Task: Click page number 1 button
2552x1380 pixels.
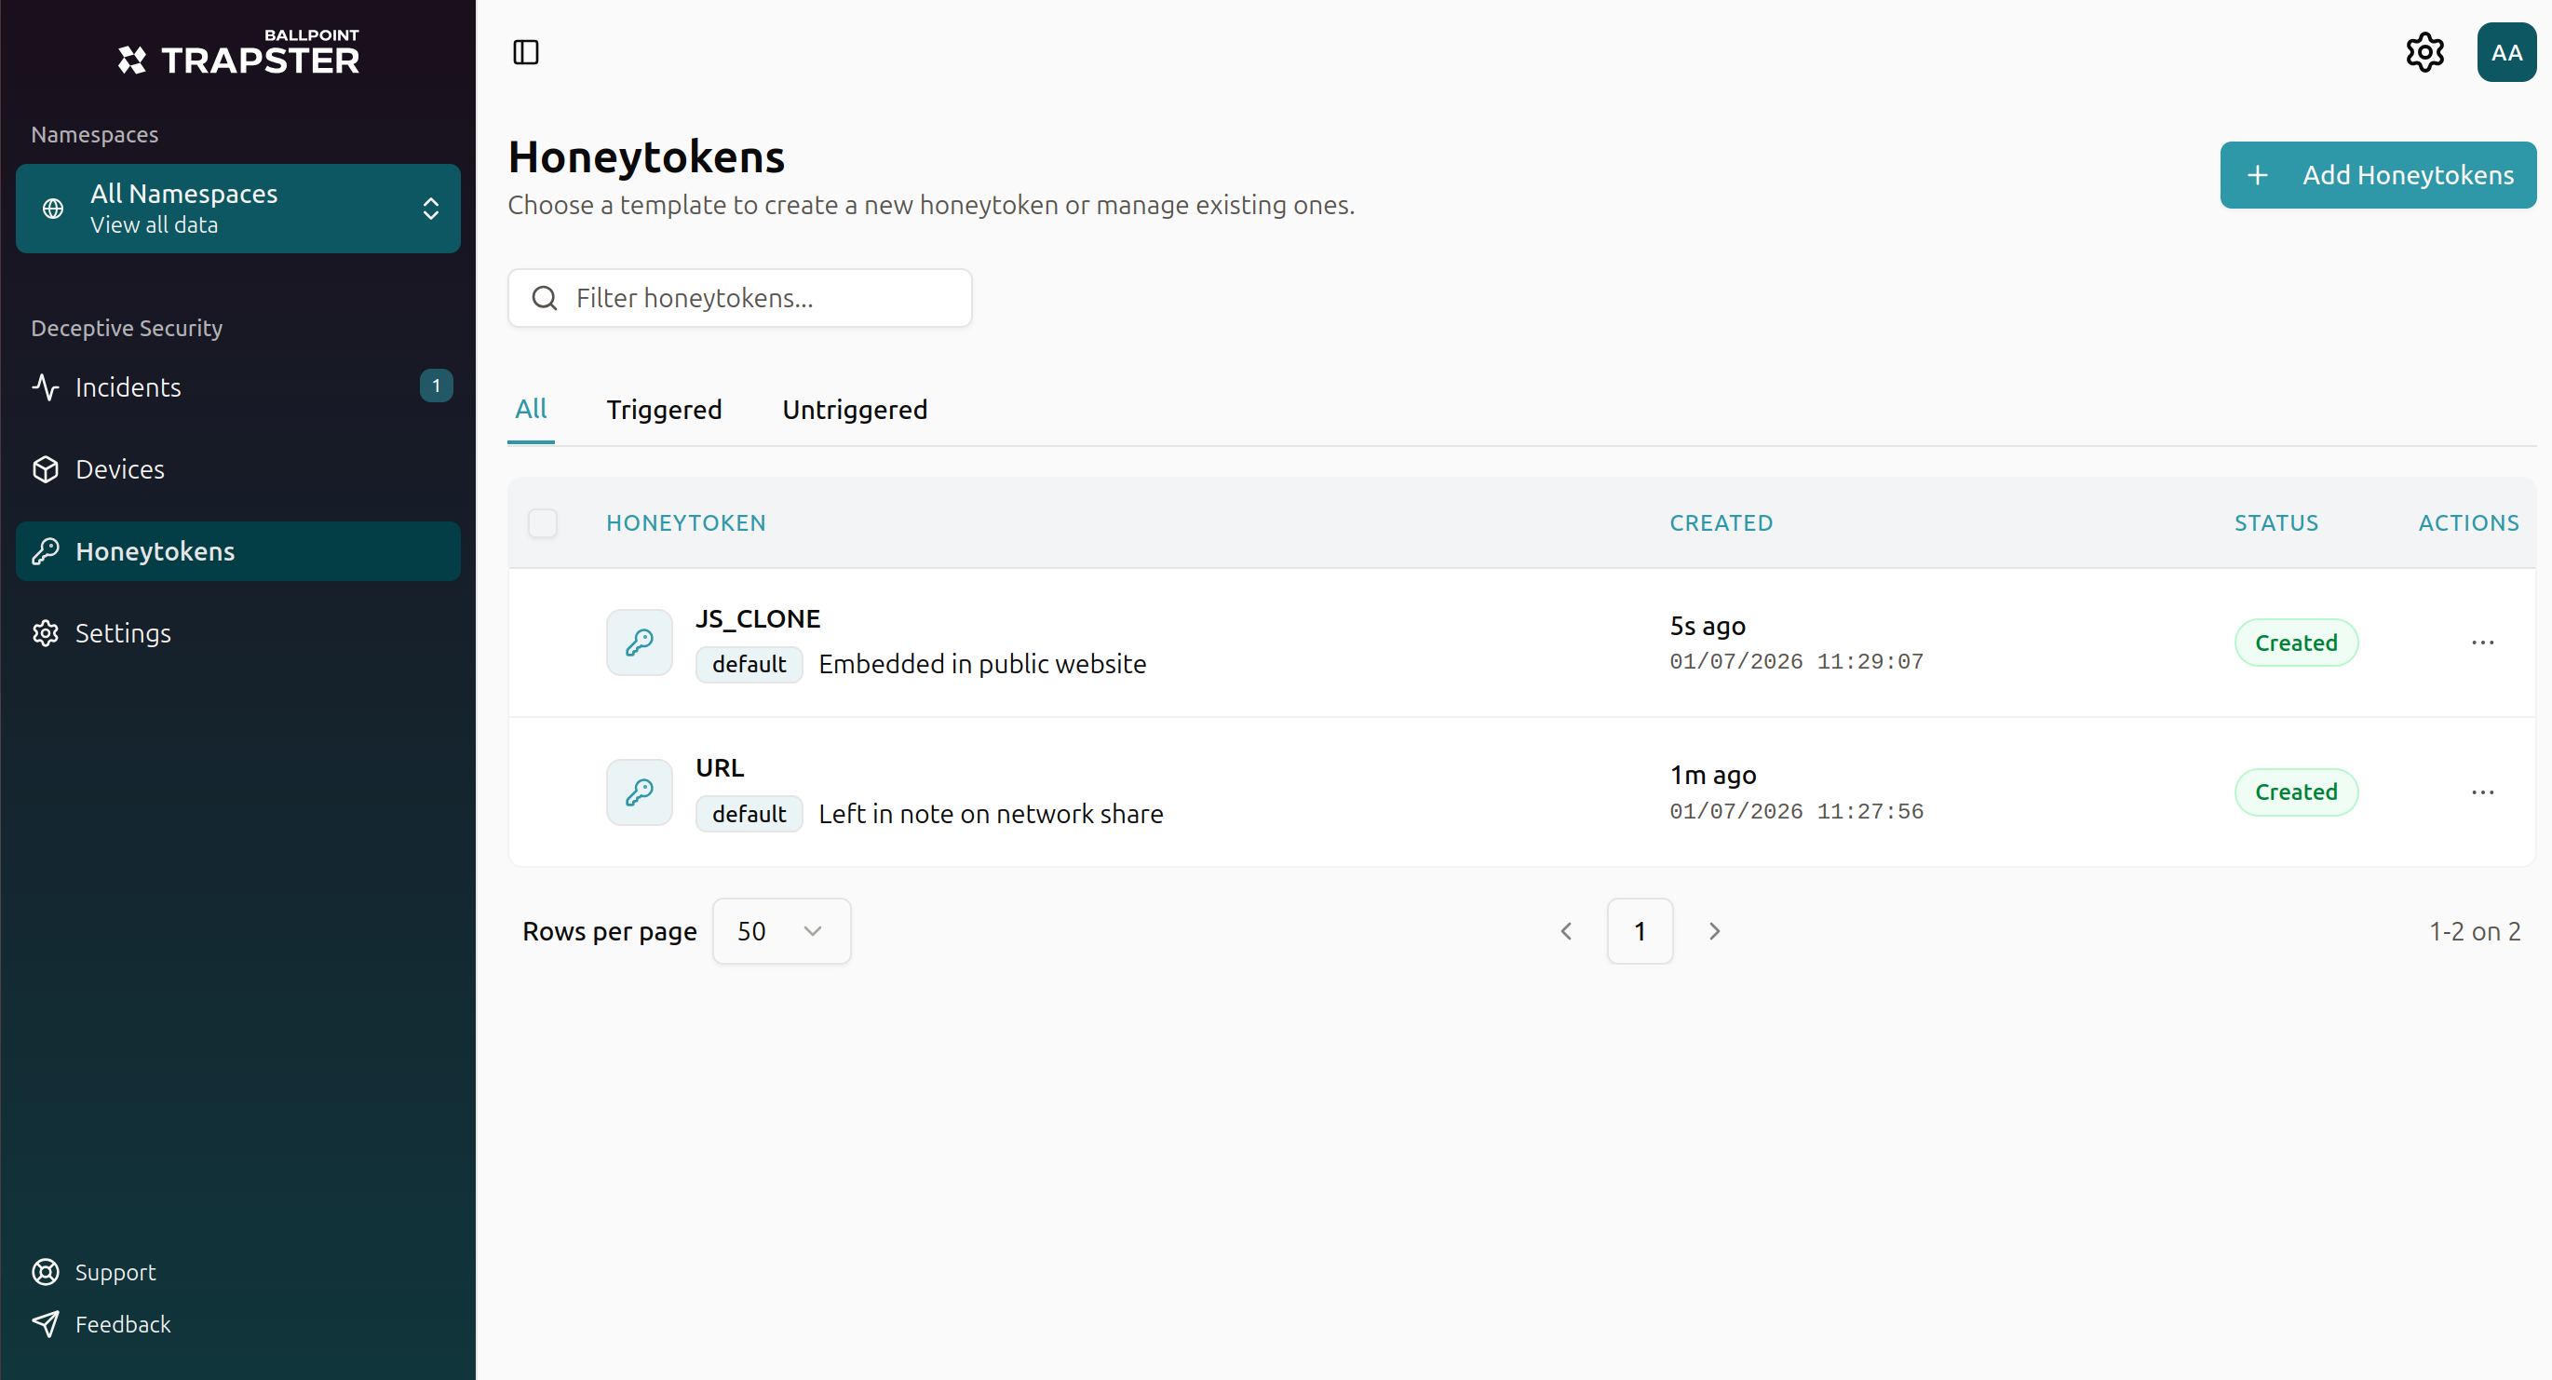Action: [x=1640, y=931]
